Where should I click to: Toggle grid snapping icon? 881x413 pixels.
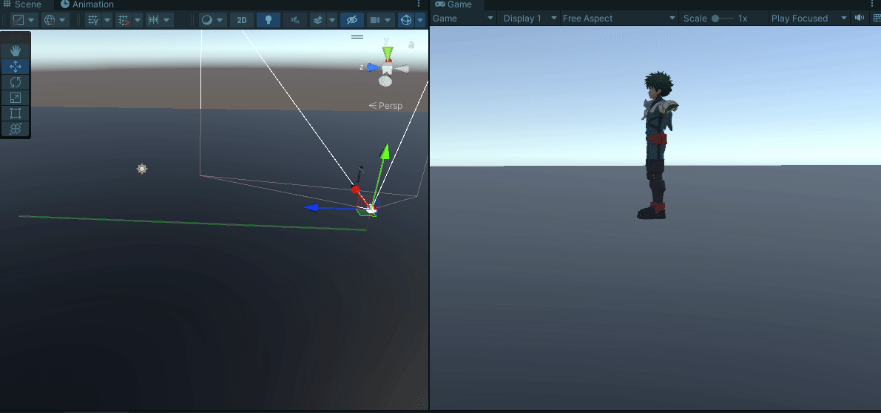124,20
